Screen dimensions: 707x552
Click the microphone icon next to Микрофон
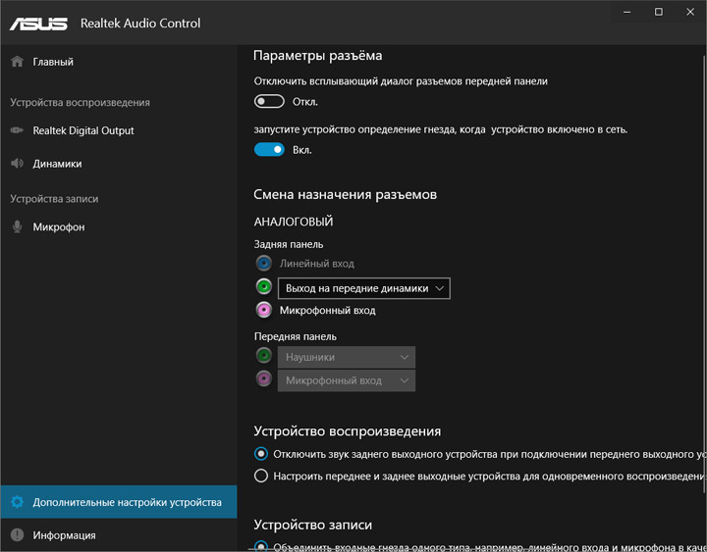click(x=17, y=226)
